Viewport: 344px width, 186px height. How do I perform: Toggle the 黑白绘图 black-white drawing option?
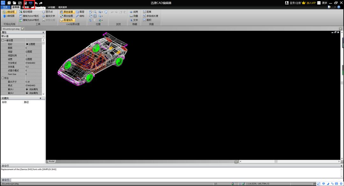click(67, 16)
